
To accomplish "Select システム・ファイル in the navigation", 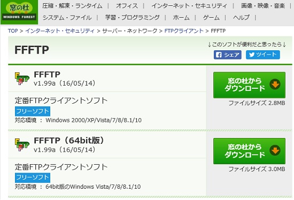I will [x=67, y=18].
